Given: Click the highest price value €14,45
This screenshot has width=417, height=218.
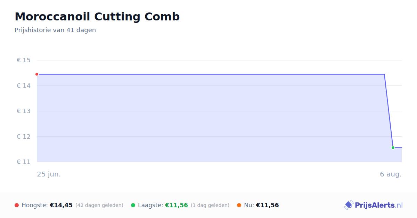Looking at the screenshot, I should (61, 205).
